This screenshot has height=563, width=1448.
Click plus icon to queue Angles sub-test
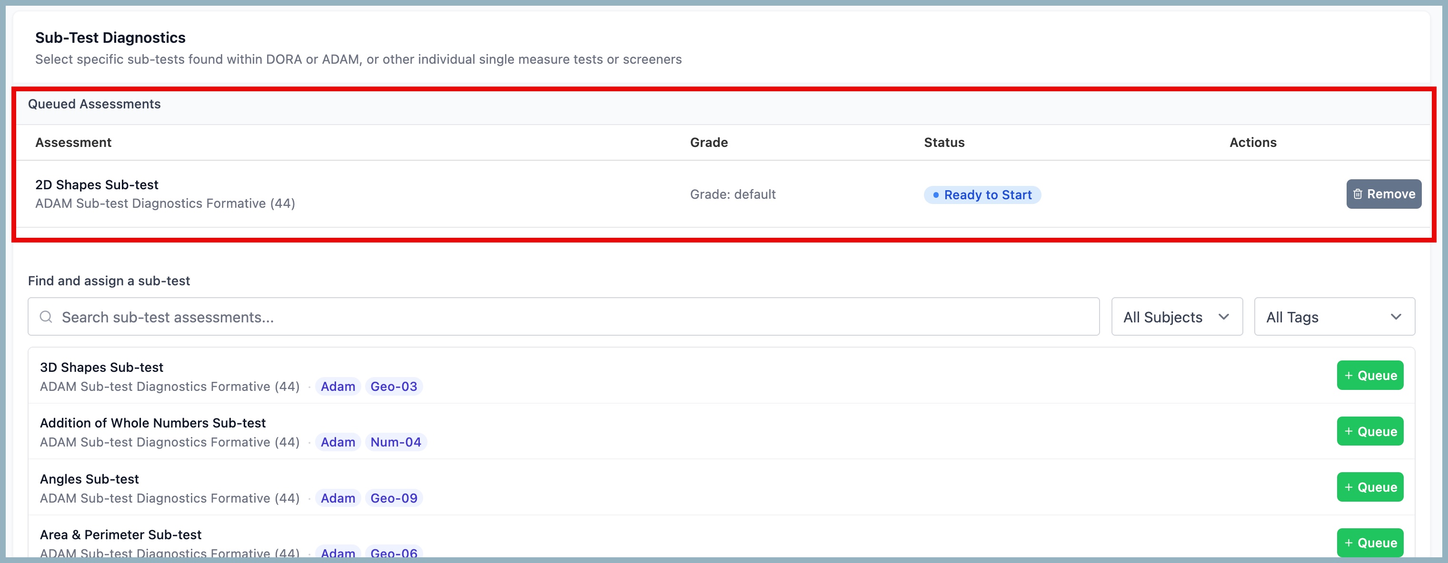coord(1349,487)
